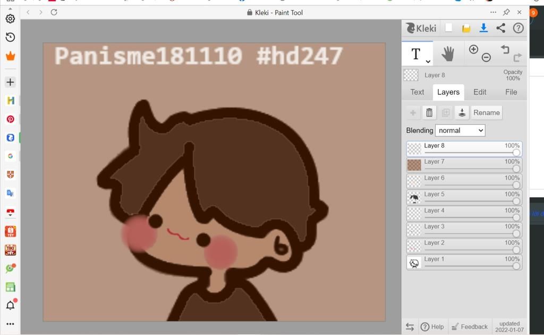This screenshot has width=544, height=335.
Task: Go forward with the browser forward arrow
Action: [40, 13]
